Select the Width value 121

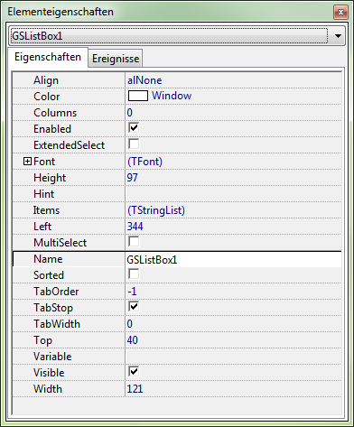pyautogui.click(x=135, y=389)
